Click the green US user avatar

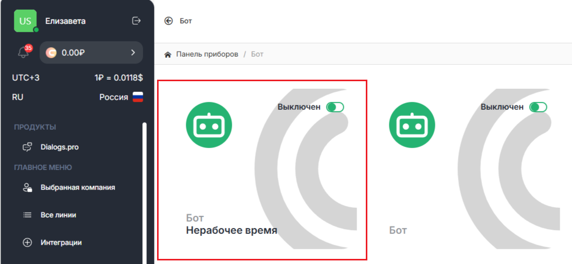point(25,21)
